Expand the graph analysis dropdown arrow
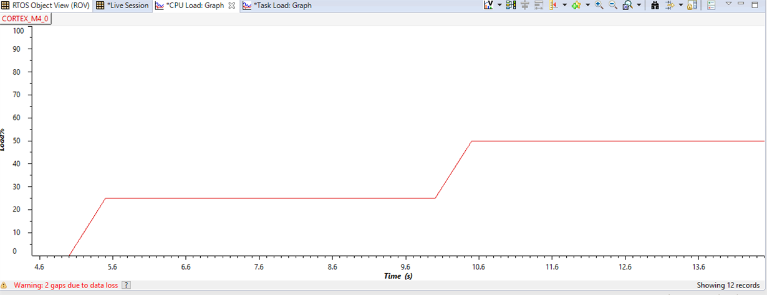The image size is (767, 295). (x=499, y=5)
